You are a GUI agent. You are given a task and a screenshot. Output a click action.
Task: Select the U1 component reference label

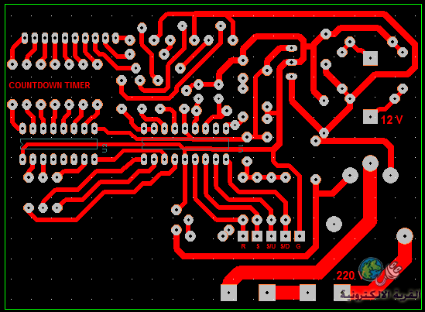(241, 149)
